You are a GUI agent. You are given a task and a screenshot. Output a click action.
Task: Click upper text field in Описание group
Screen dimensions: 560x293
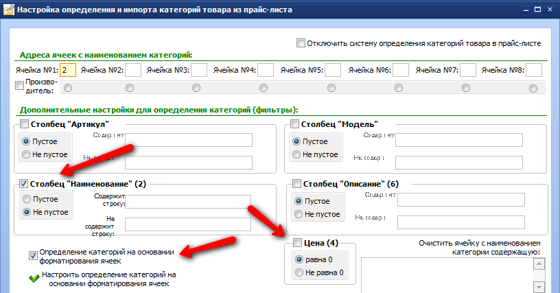[x=461, y=200]
